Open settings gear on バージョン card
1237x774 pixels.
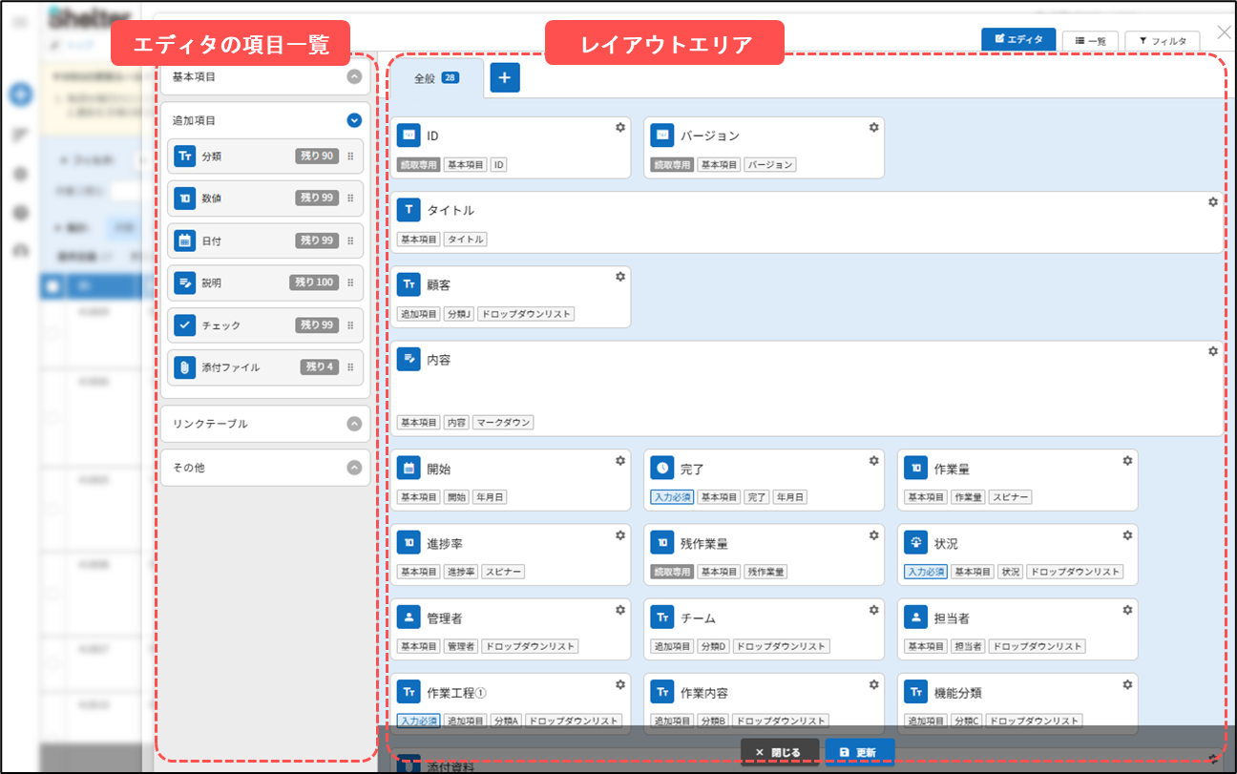(x=873, y=127)
